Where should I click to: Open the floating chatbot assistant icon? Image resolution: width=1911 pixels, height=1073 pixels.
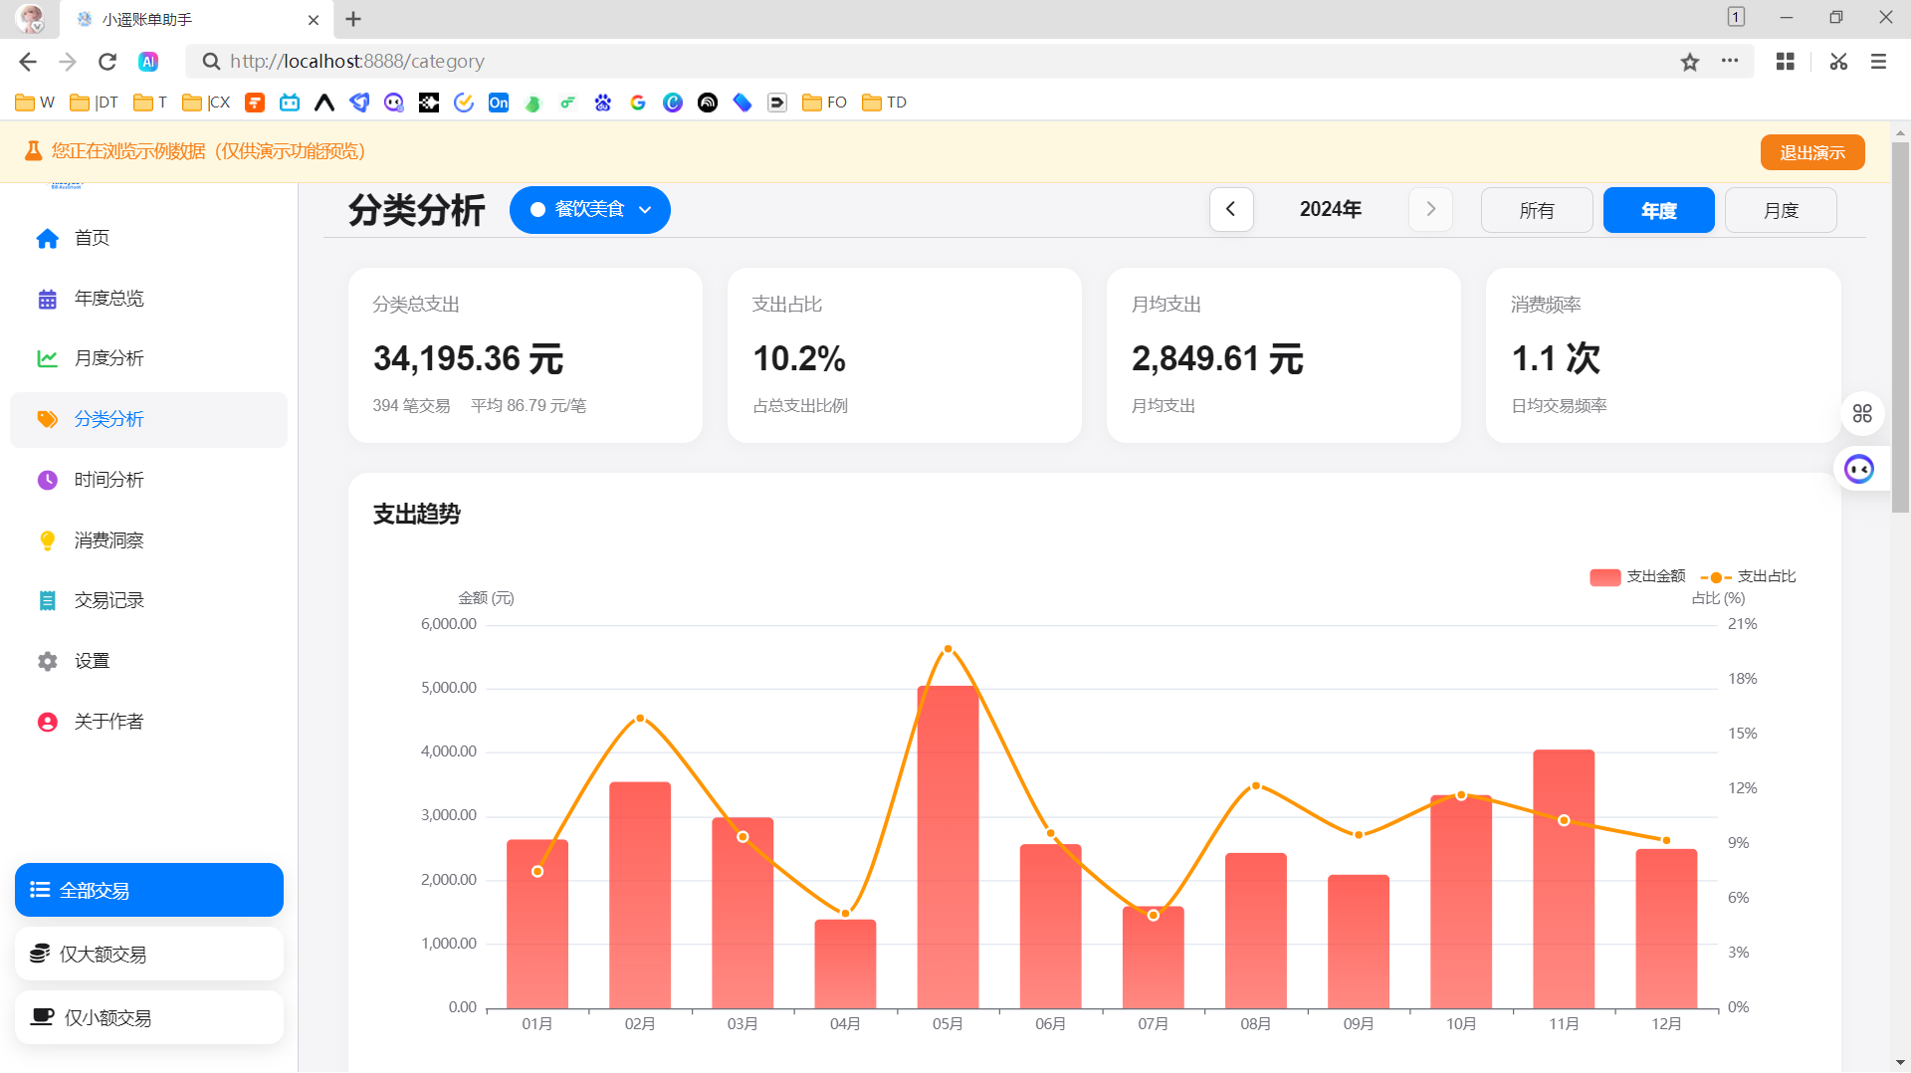tap(1859, 469)
